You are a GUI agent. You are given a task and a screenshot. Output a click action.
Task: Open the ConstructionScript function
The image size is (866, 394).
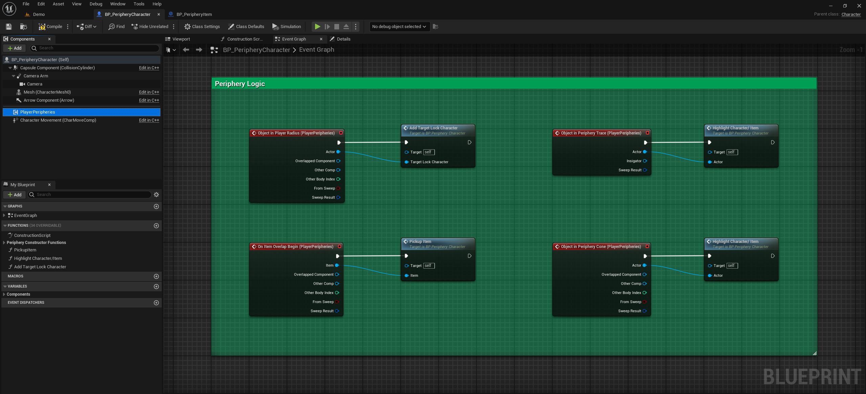(32, 236)
